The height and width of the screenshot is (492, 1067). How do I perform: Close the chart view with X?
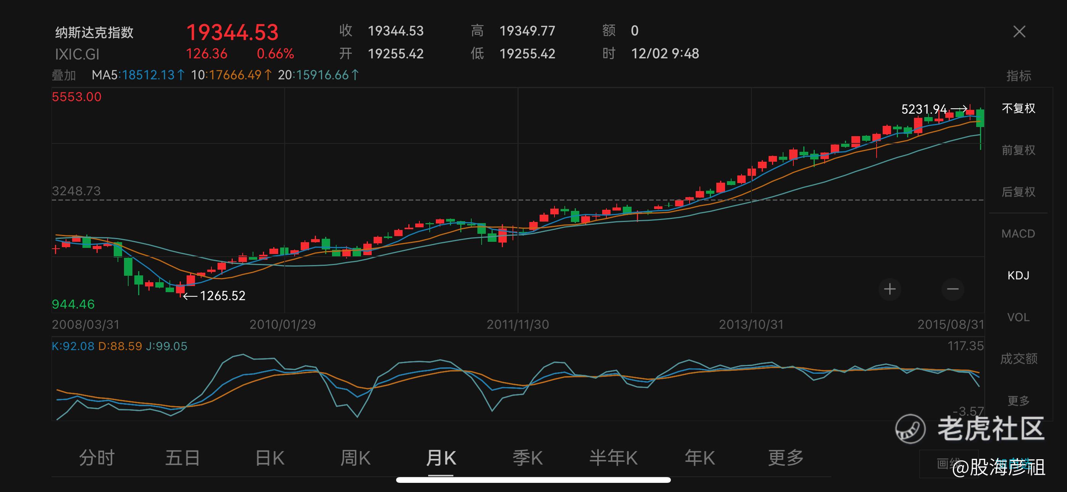1019,32
